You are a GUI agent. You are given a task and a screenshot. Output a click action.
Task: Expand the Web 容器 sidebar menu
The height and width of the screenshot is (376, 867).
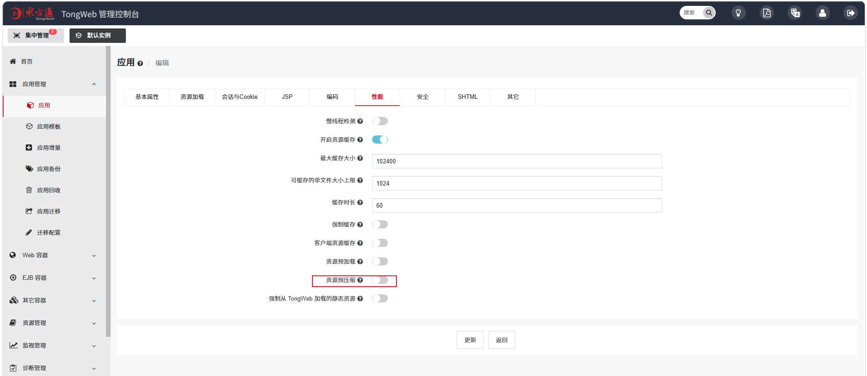53,255
